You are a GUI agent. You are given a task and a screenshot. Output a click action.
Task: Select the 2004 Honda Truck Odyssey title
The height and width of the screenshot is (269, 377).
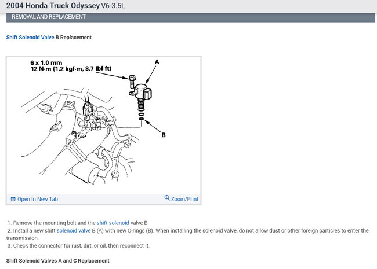(53, 6)
